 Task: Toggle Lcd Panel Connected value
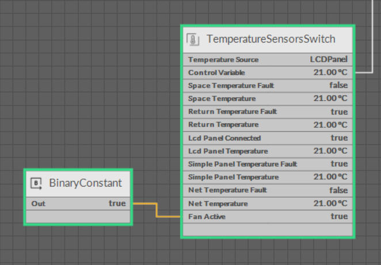click(x=339, y=138)
